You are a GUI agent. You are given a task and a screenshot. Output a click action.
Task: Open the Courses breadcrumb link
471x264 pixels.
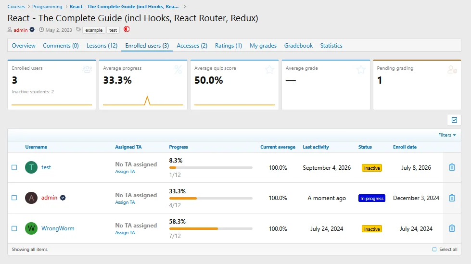point(16,6)
